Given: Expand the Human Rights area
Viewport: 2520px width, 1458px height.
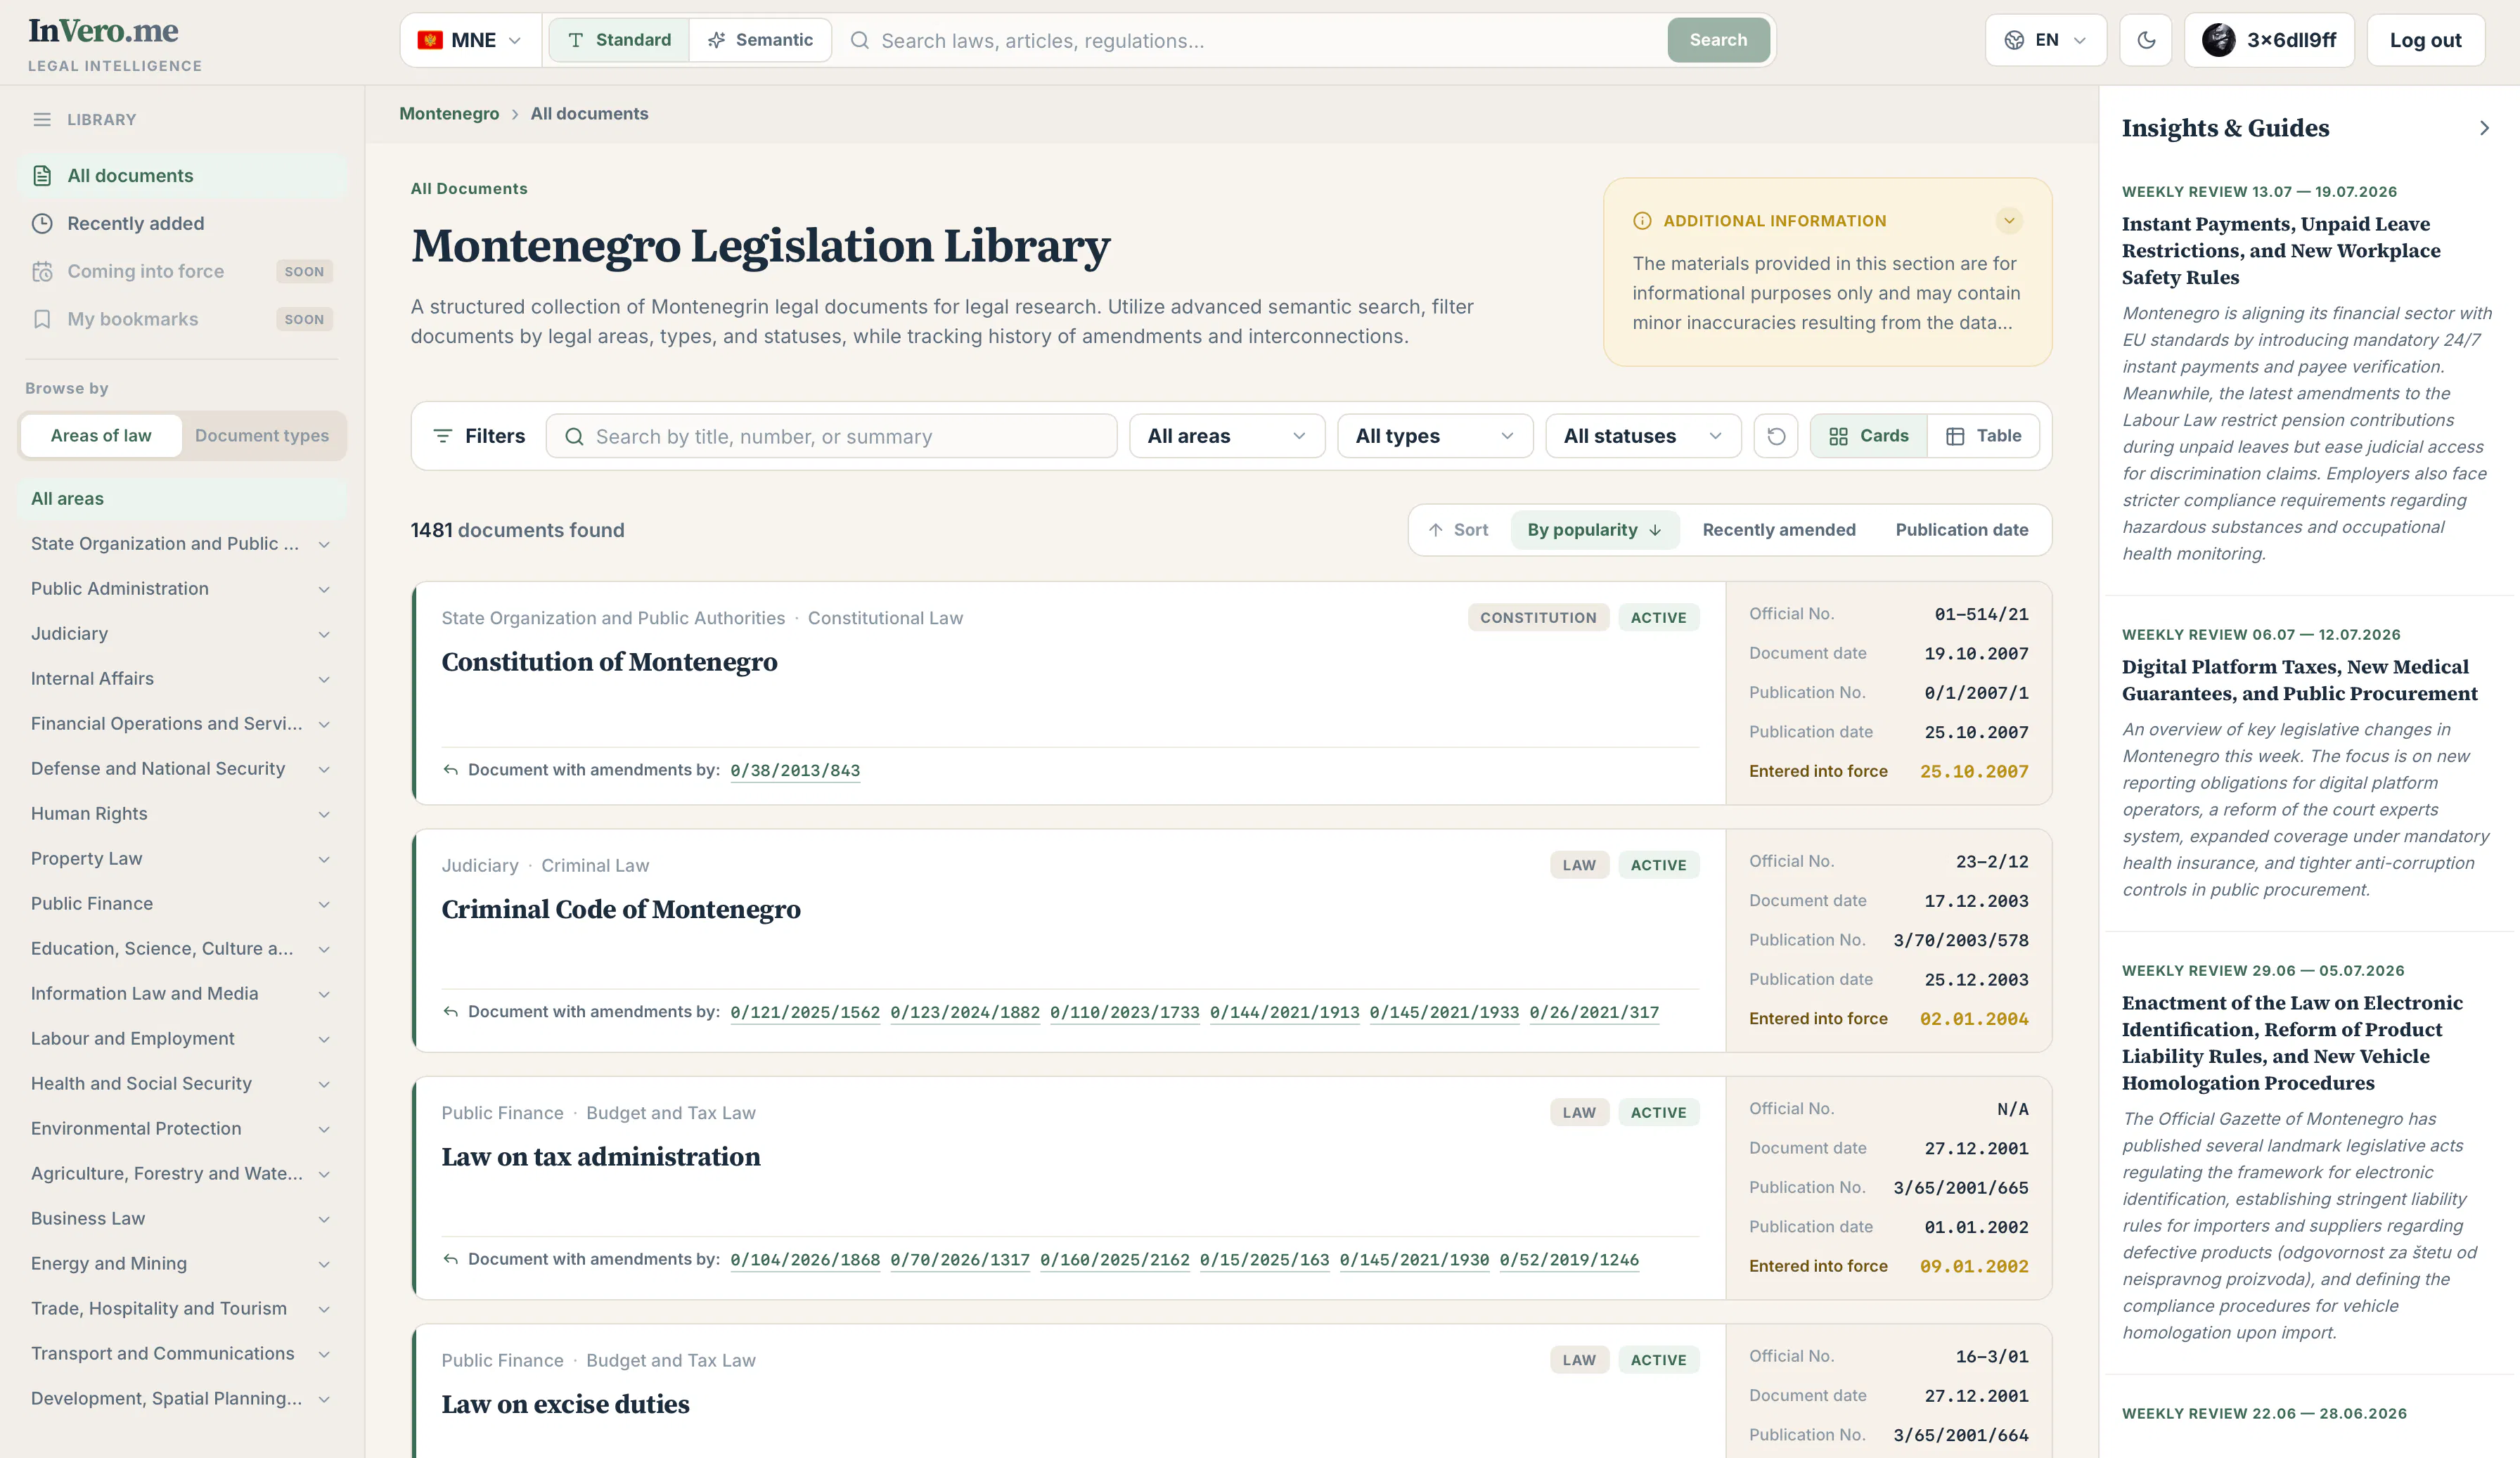Looking at the screenshot, I should [x=324, y=814].
